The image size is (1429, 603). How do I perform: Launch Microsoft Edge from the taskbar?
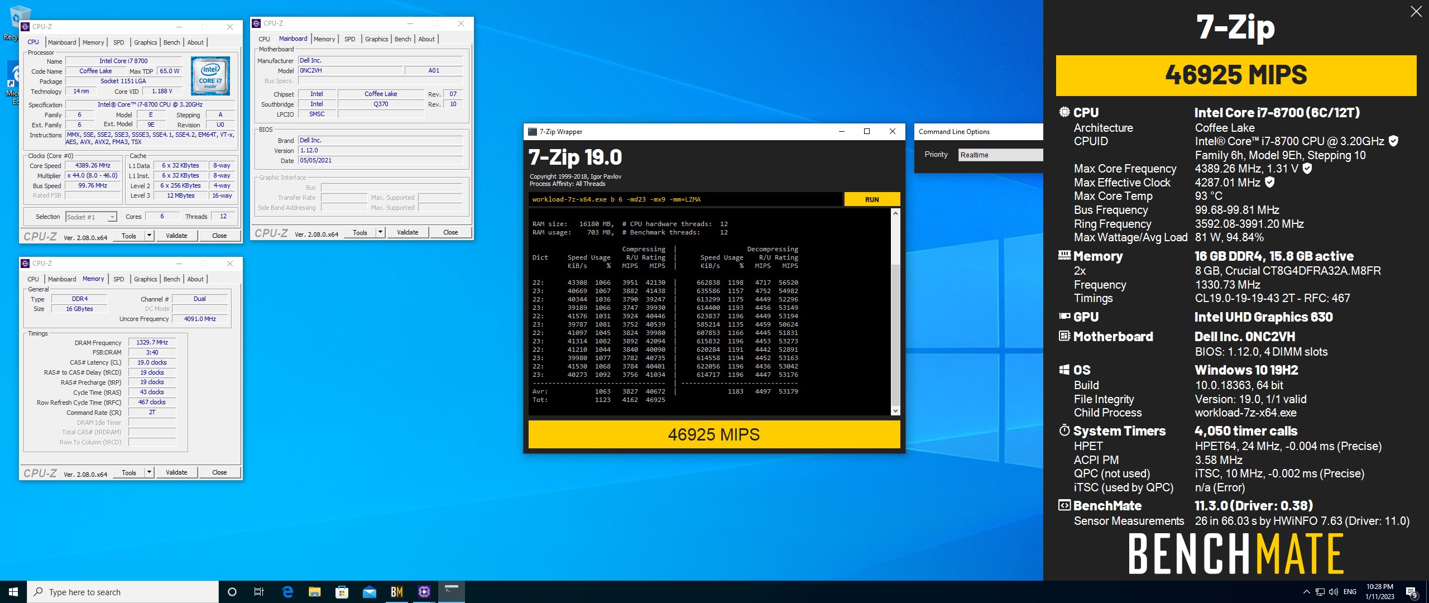click(x=287, y=592)
